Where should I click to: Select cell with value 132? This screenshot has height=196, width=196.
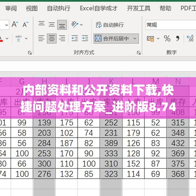[67, 174]
